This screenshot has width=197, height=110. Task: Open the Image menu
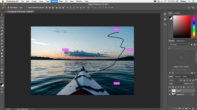(34, 1)
